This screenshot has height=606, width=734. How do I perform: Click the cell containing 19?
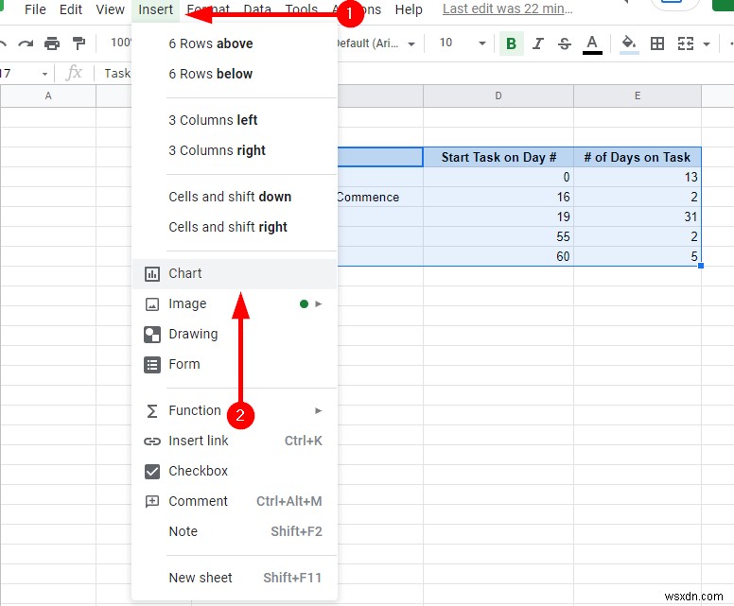point(498,216)
